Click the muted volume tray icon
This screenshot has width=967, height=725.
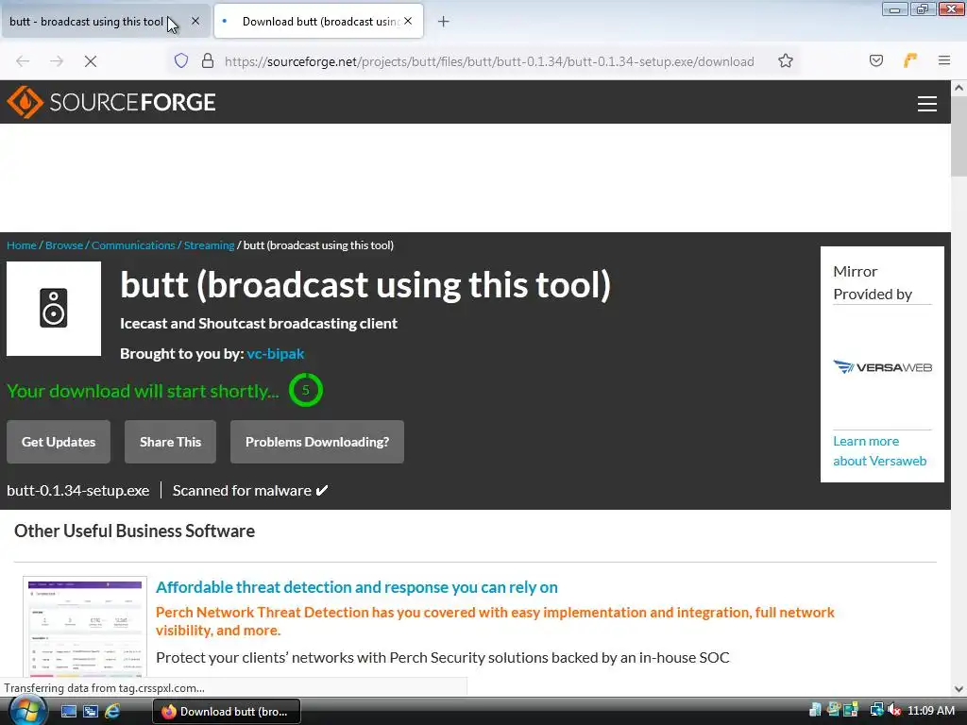pos(895,711)
